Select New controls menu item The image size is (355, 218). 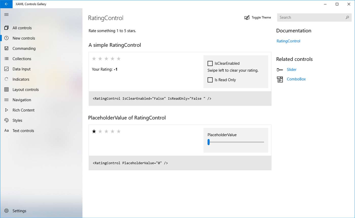(24, 38)
